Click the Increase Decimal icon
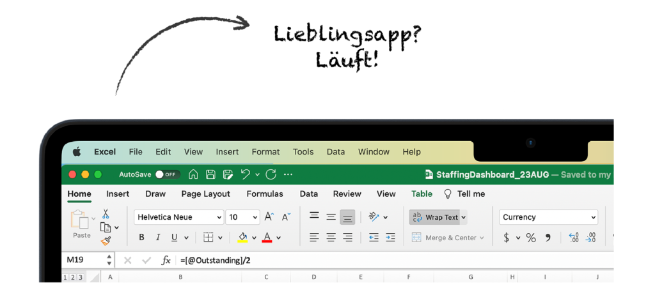 click(x=574, y=238)
